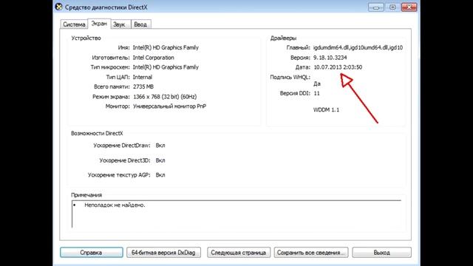Click 'Вкл' next to Ускорение Direct3D

pyautogui.click(x=160, y=160)
